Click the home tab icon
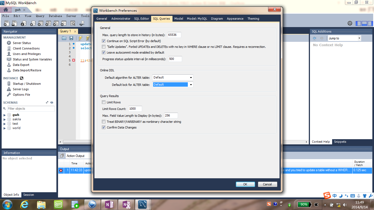The height and width of the screenshot is (210, 374). click(6, 10)
